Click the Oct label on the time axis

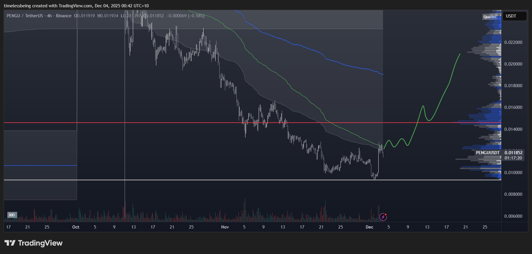(x=76, y=227)
